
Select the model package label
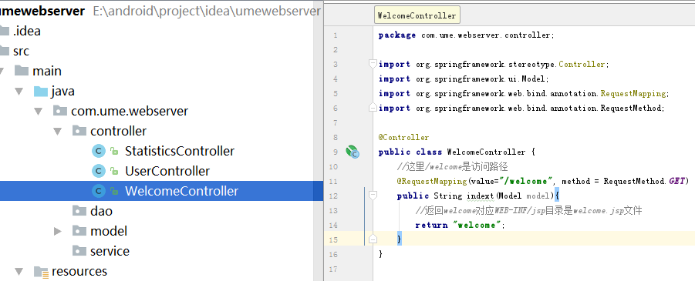tap(109, 231)
